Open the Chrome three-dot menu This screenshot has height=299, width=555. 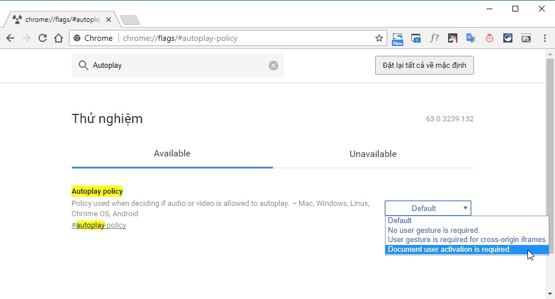point(545,39)
